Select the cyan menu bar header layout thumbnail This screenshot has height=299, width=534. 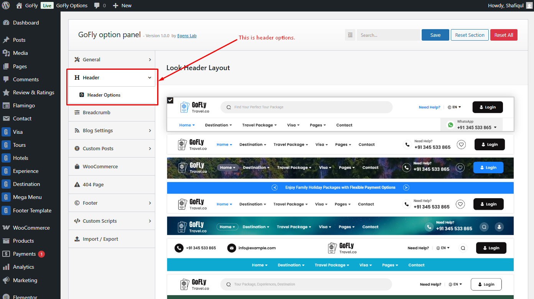340,255
